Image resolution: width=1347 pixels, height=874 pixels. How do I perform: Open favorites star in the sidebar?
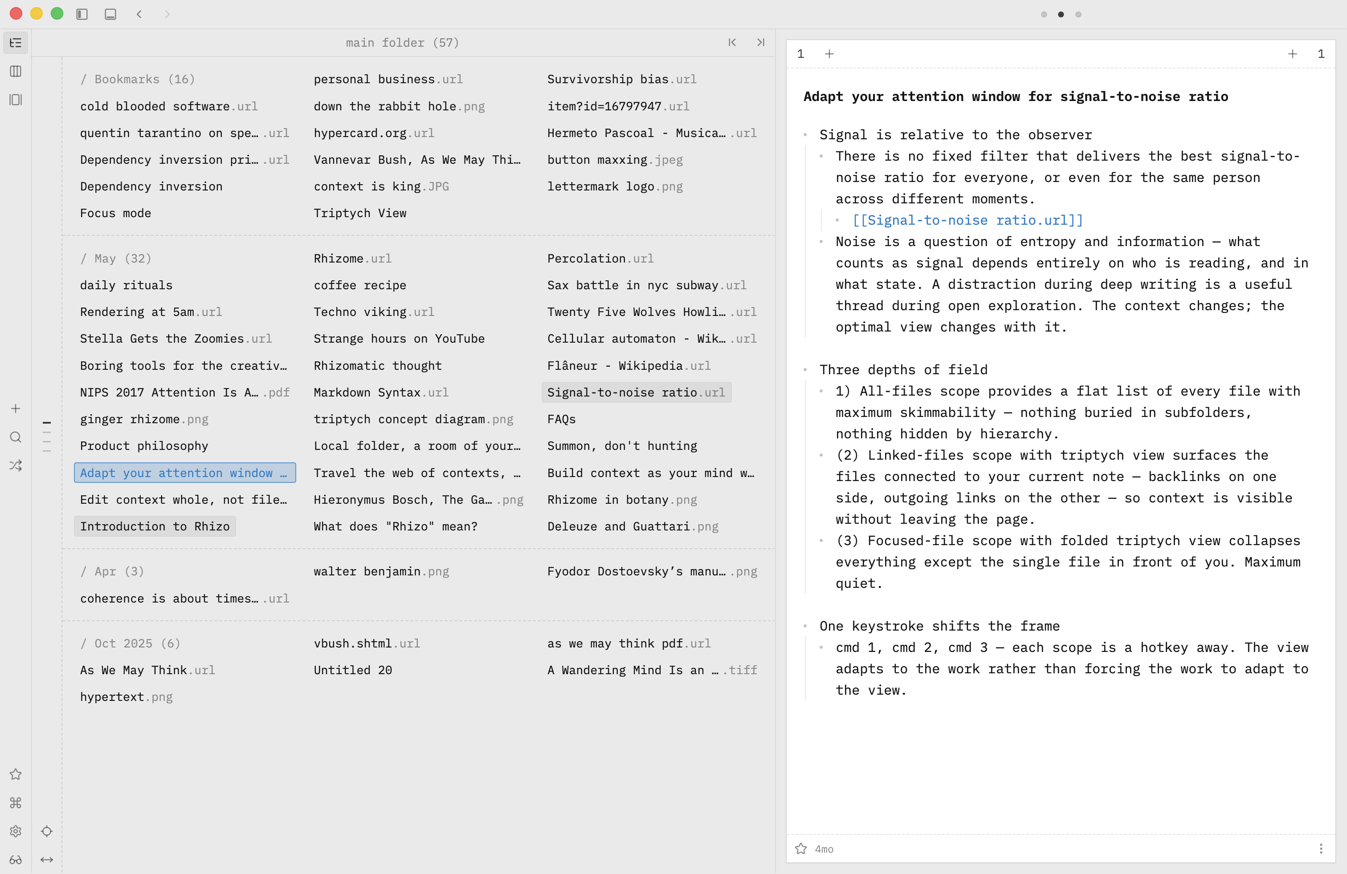[x=16, y=774]
